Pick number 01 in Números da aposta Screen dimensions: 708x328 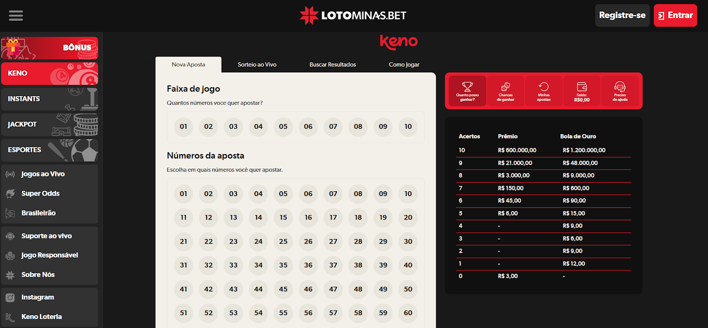pos(184,194)
